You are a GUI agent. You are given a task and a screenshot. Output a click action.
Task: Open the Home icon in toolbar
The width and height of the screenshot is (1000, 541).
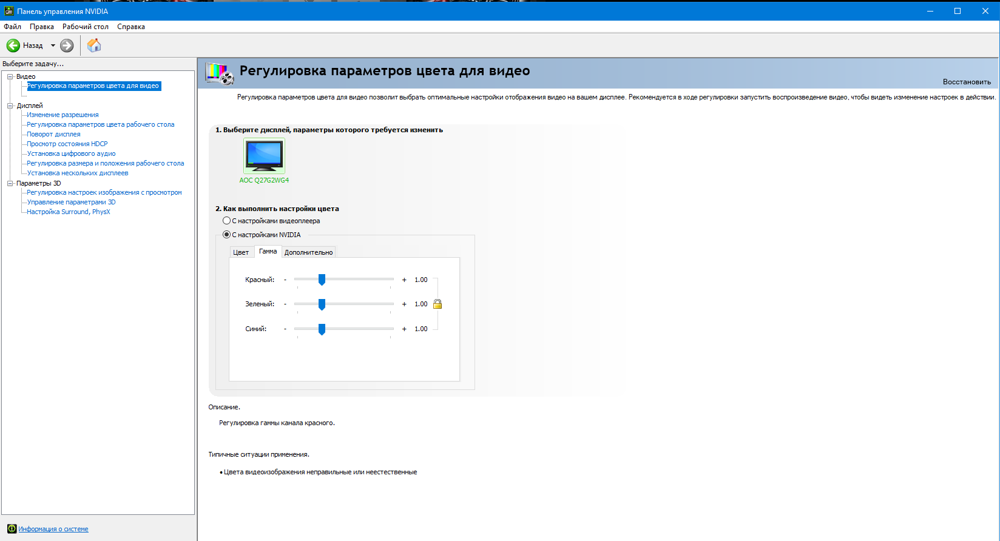(94, 45)
